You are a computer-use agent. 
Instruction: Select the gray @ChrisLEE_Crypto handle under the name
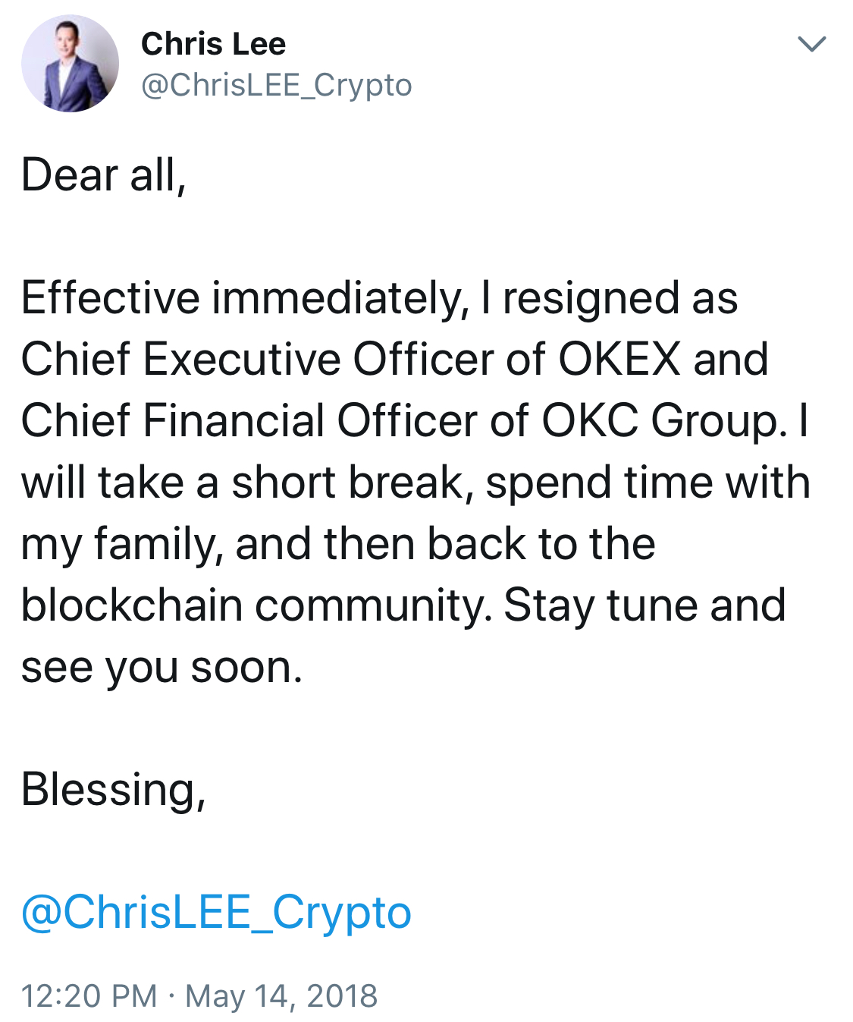pos(276,85)
